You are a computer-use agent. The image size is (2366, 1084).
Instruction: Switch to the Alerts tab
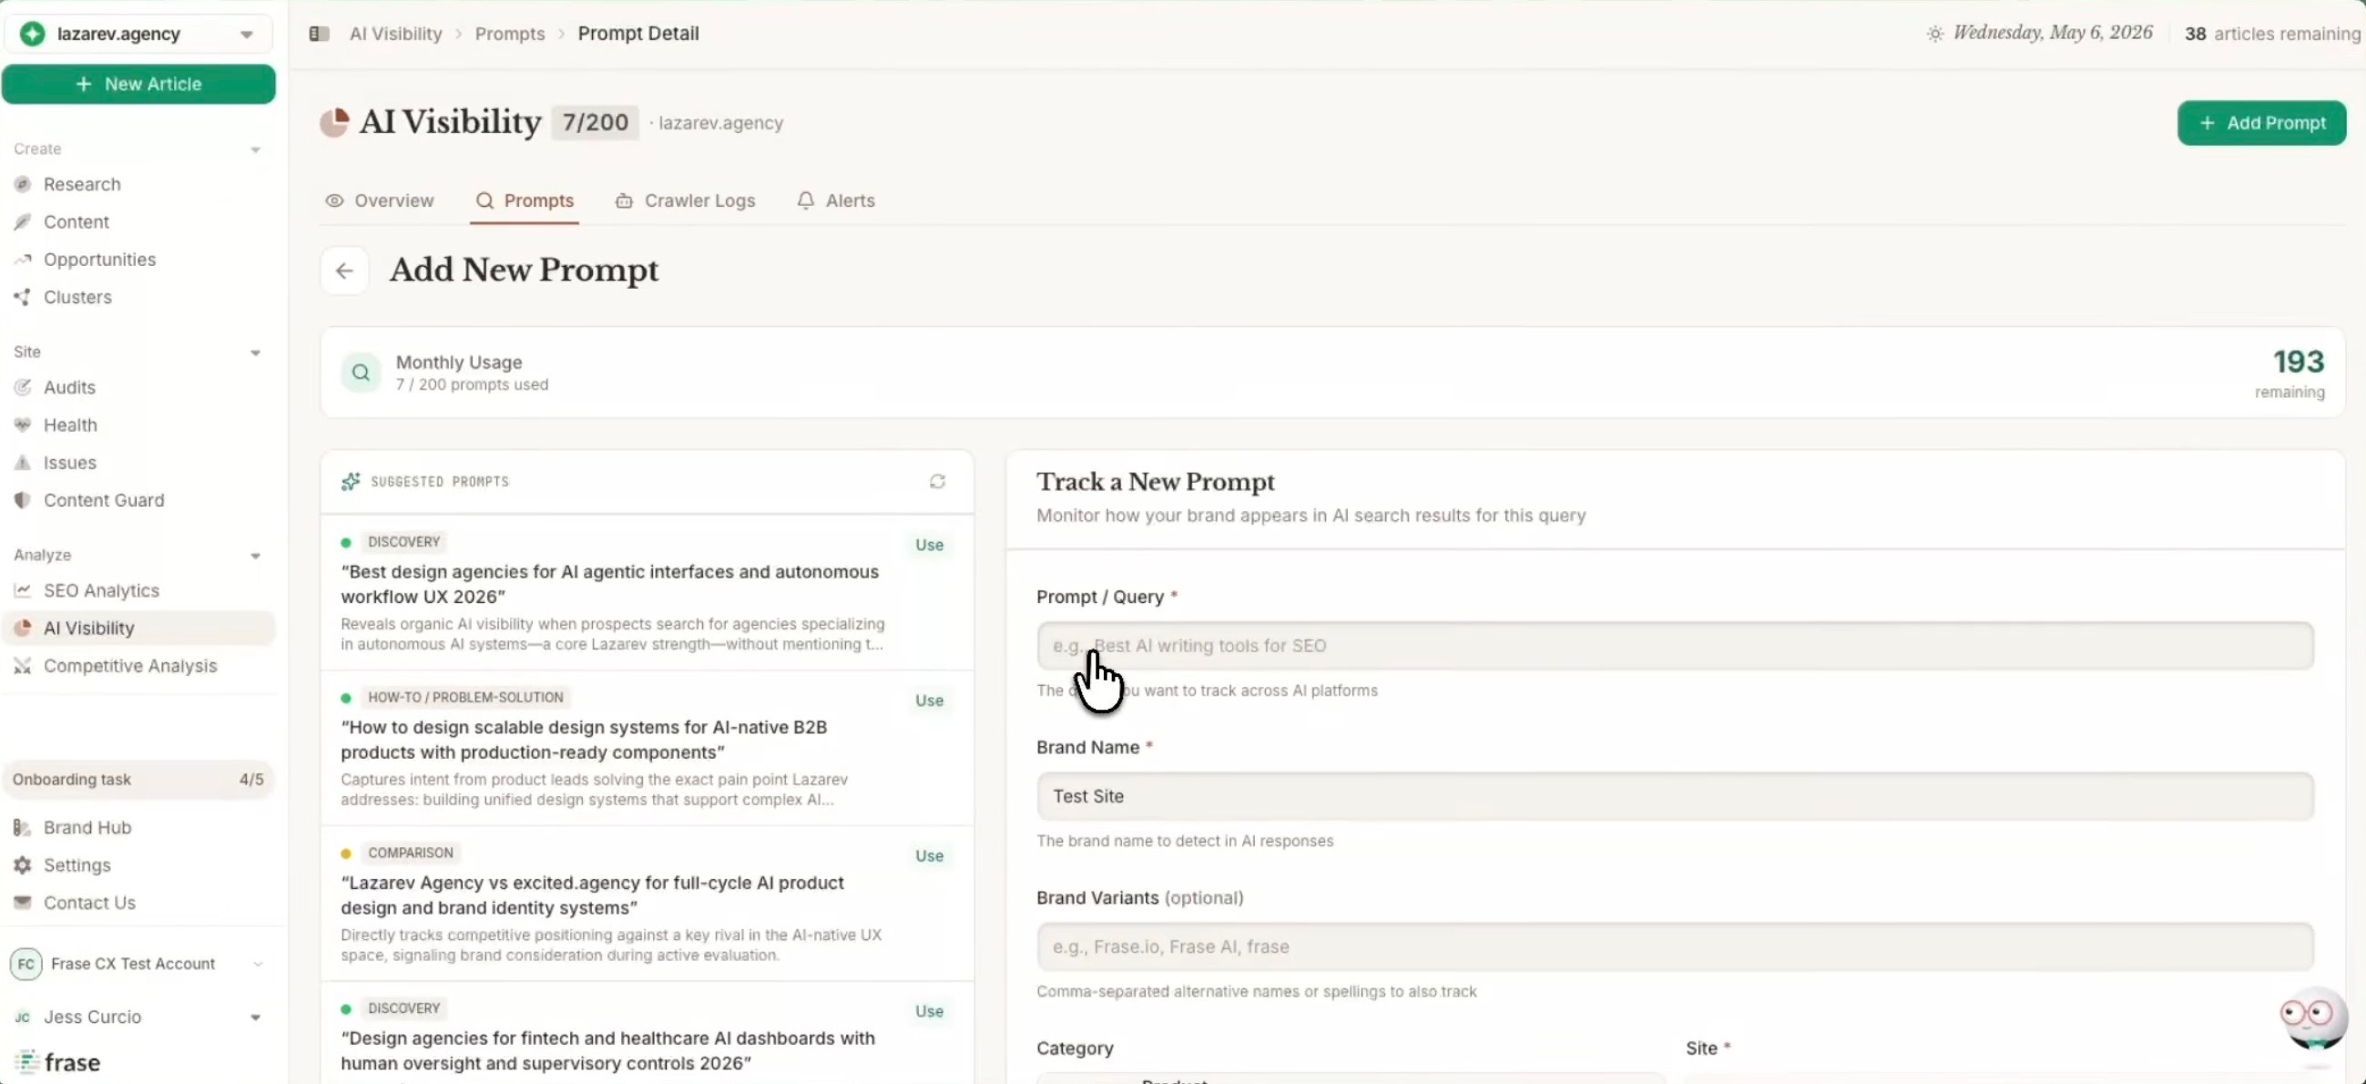pos(836,200)
